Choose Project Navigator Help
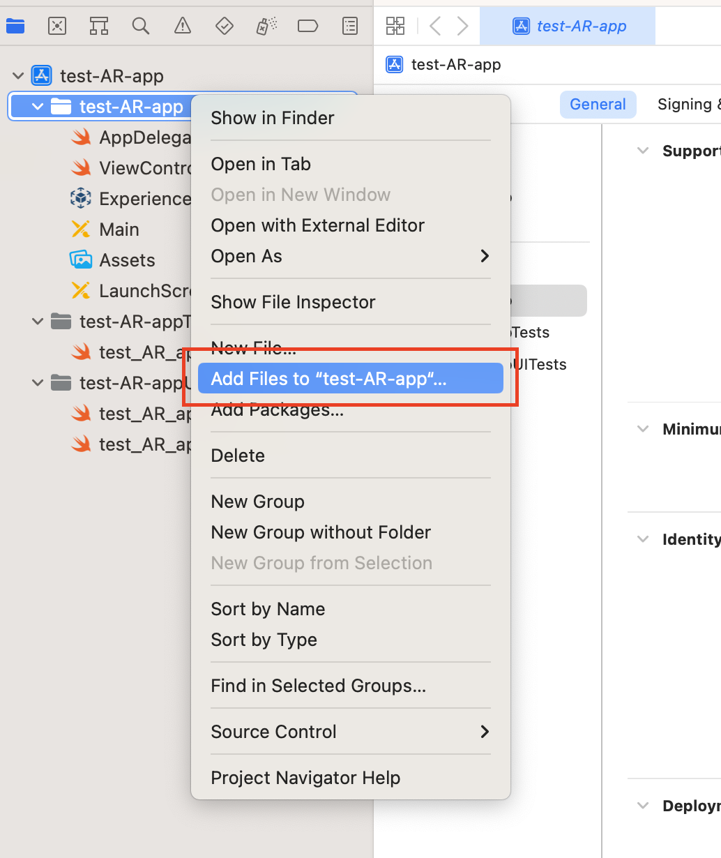Screen dimensions: 721x858 [351, 778]
